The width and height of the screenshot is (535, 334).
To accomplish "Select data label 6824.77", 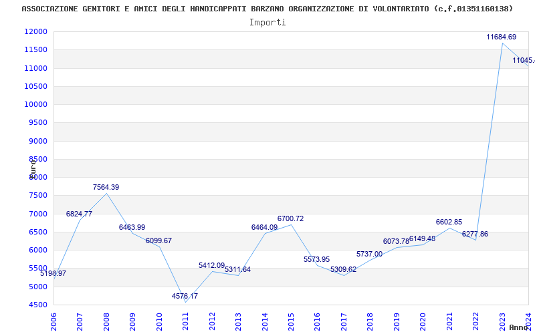I will pos(79,214).
